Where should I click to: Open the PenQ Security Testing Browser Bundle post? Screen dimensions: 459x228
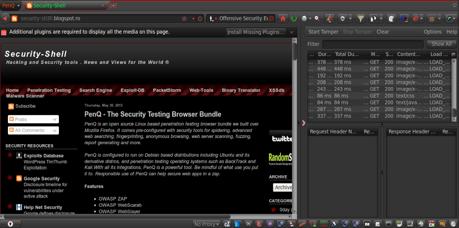coord(153,114)
